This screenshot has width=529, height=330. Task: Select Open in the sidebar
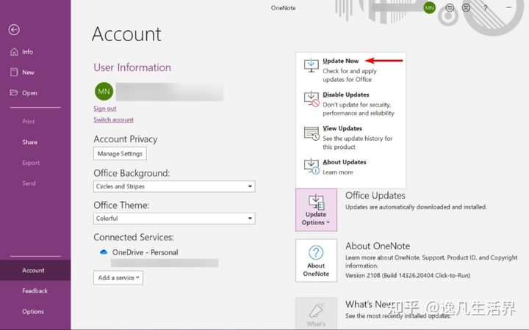[x=29, y=93]
